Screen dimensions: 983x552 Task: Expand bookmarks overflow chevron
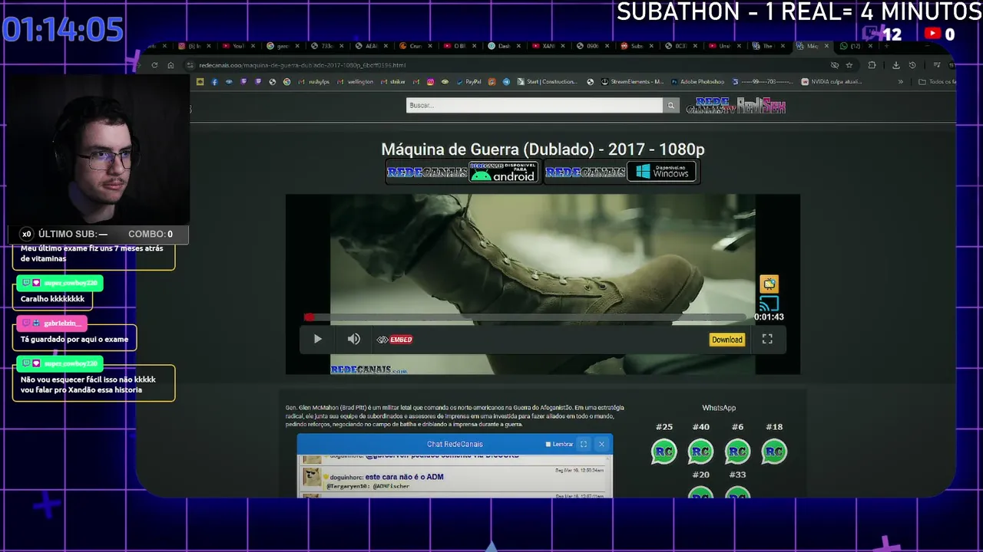point(901,81)
